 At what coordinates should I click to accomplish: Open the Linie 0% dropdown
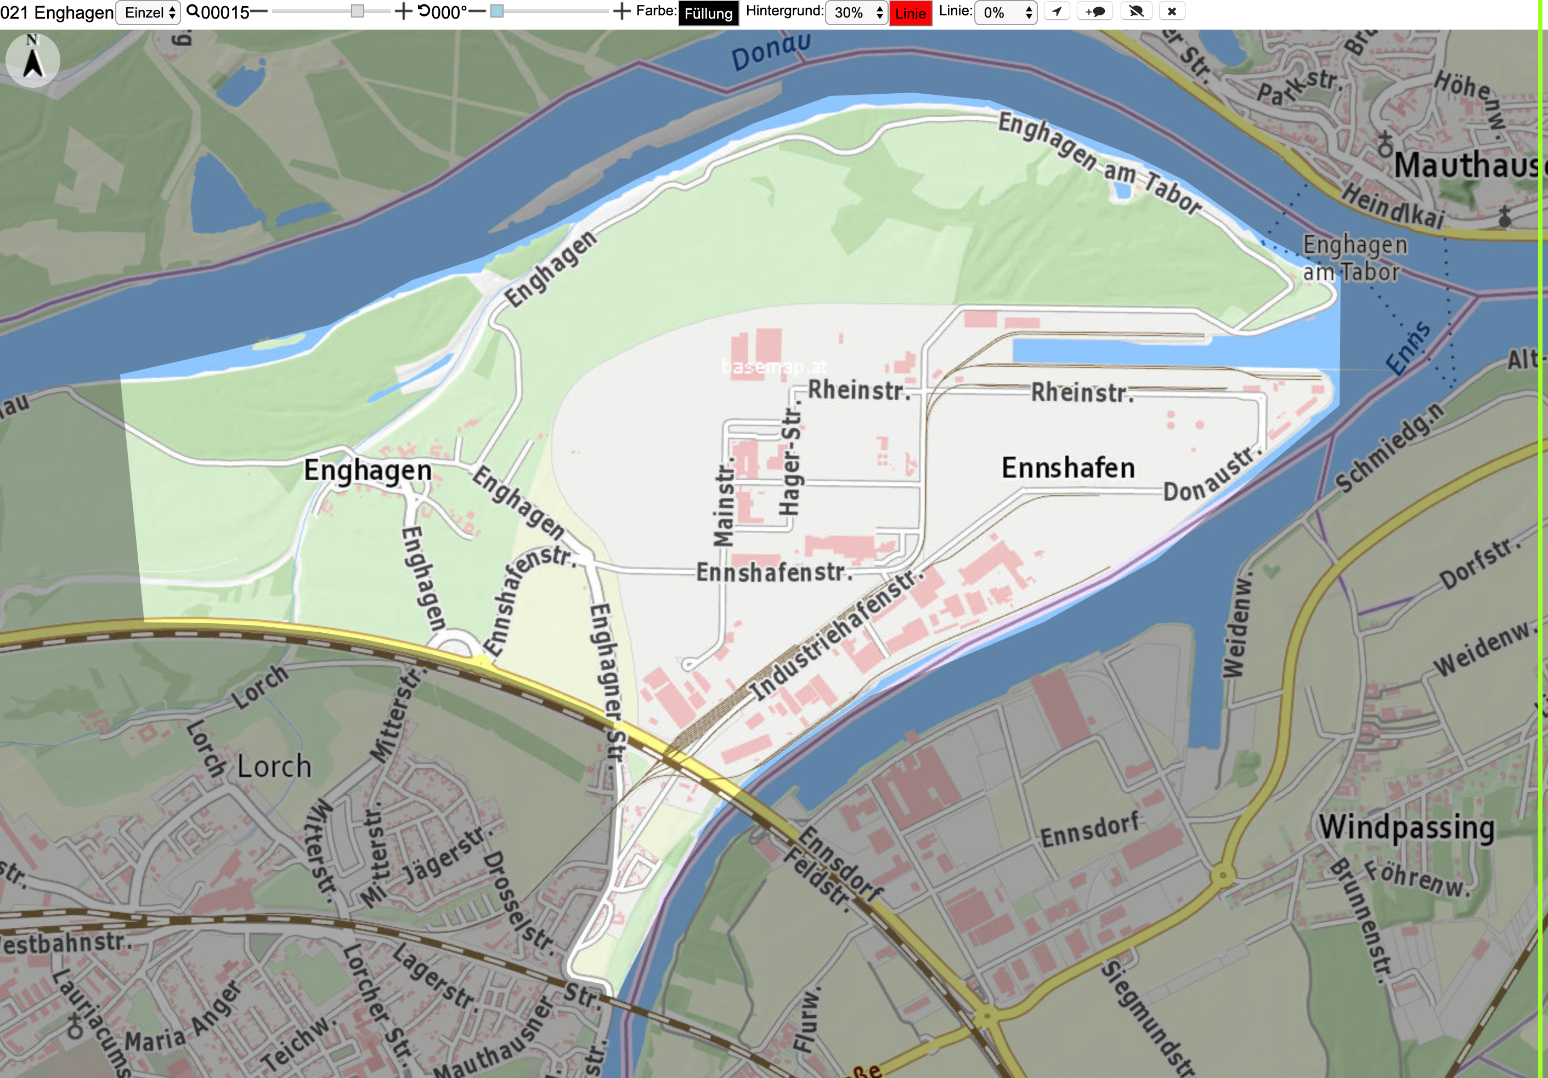coord(1005,12)
